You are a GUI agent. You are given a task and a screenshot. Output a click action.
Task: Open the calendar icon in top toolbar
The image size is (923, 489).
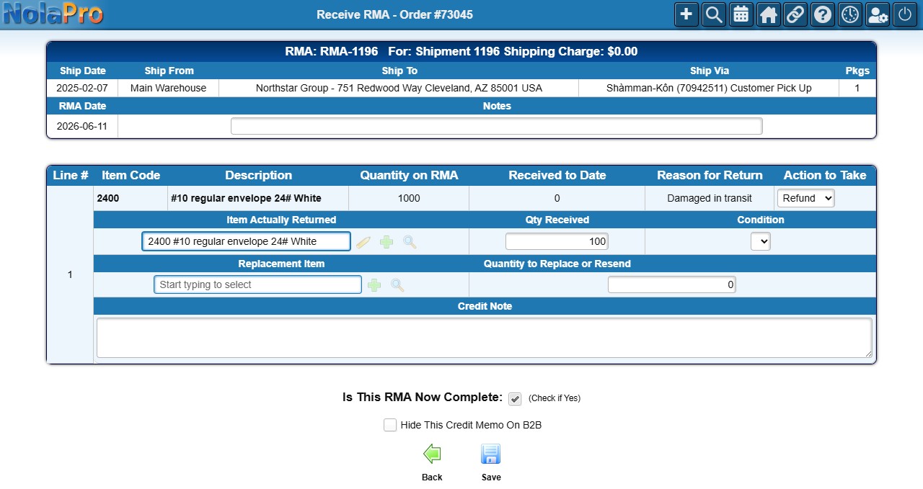click(741, 14)
